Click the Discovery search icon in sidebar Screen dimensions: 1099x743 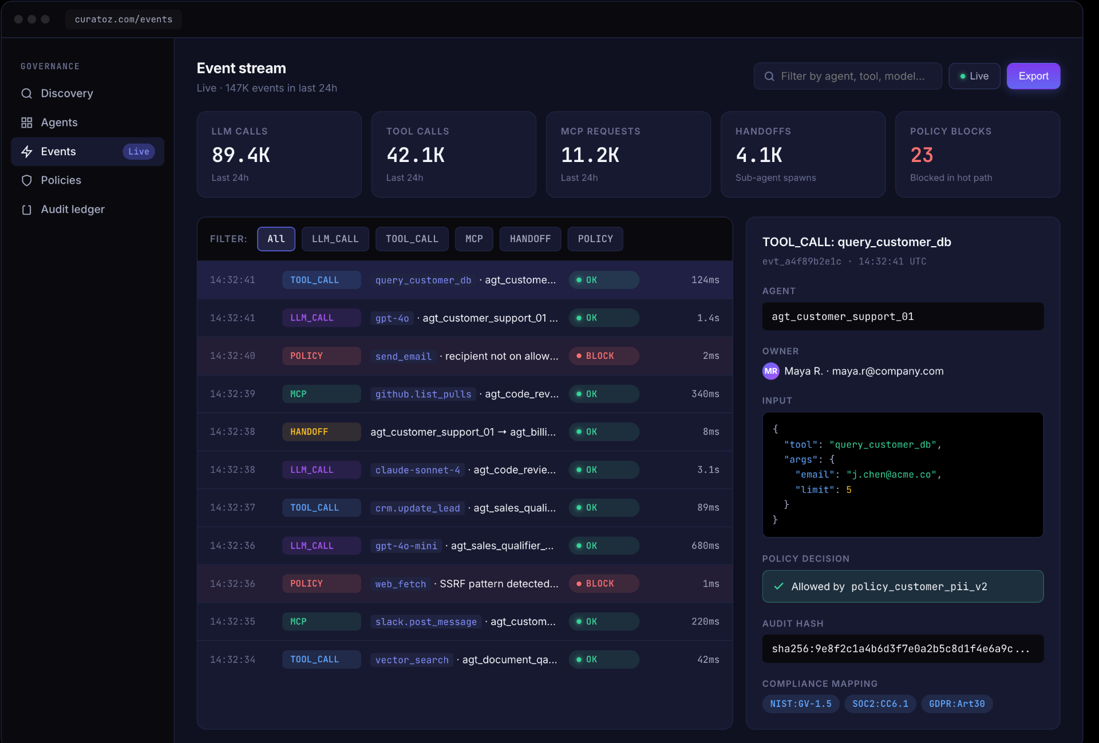click(x=26, y=93)
